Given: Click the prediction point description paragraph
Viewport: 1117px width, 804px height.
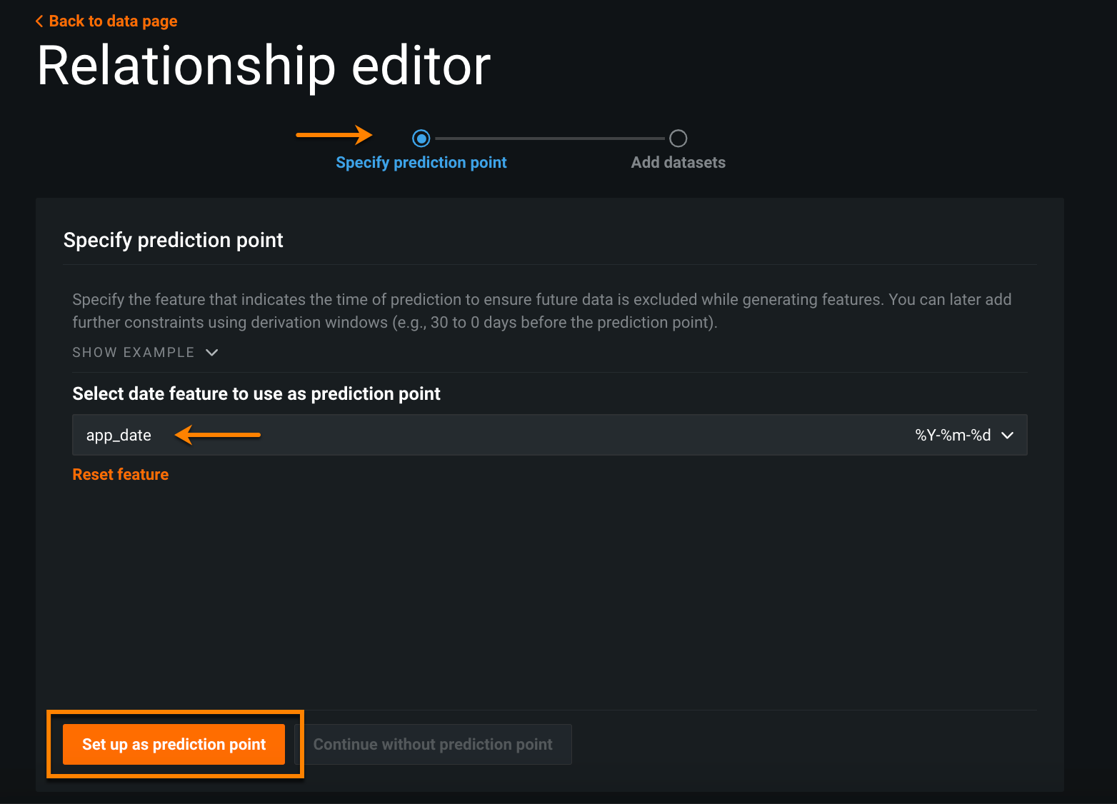Looking at the screenshot, I should (541, 311).
